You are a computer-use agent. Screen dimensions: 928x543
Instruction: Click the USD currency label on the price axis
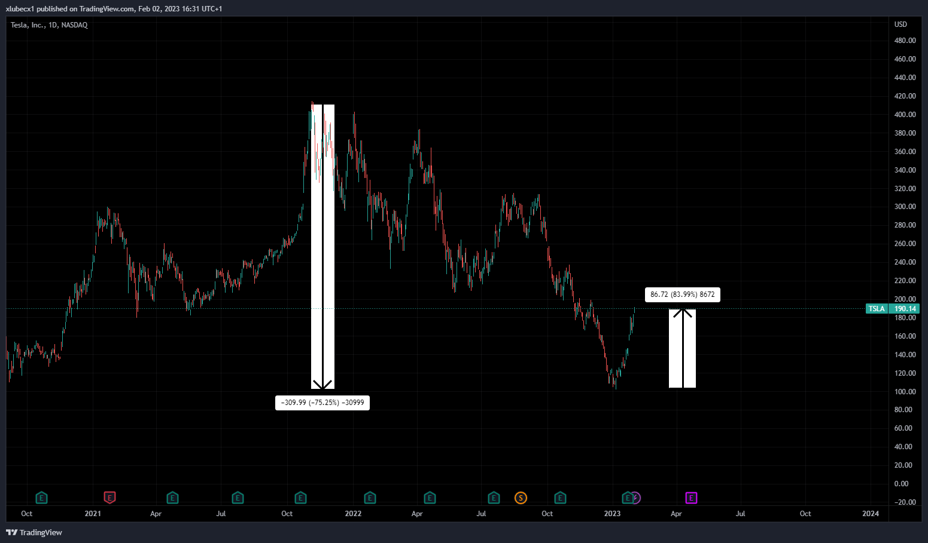coord(900,24)
